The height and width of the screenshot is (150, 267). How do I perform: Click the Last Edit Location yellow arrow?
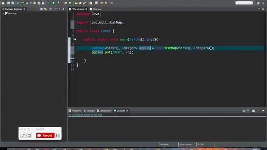point(102,3)
